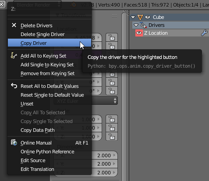Click the X icon beside Delete Drivers
Image resolution: width=209 pixels, height=181 pixels.
pos(14,25)
